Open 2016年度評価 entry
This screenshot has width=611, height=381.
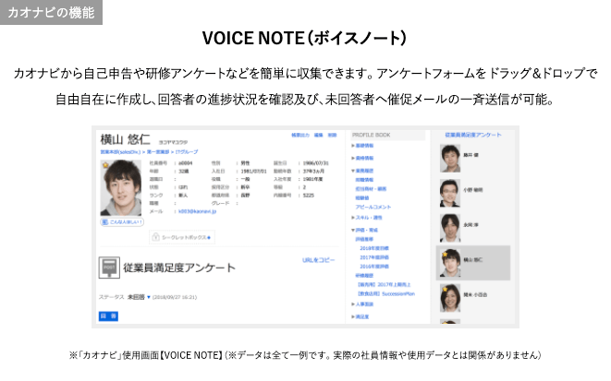pyautogui.click(x=374, y=267)
